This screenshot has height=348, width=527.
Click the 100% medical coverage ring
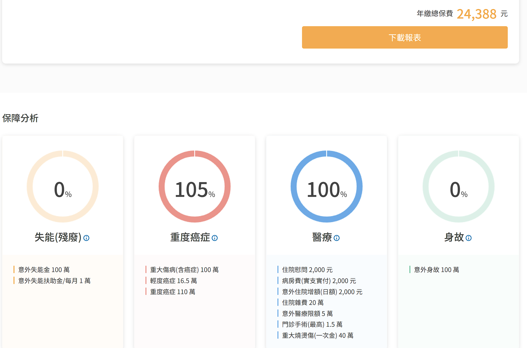[x=326, y=186]
